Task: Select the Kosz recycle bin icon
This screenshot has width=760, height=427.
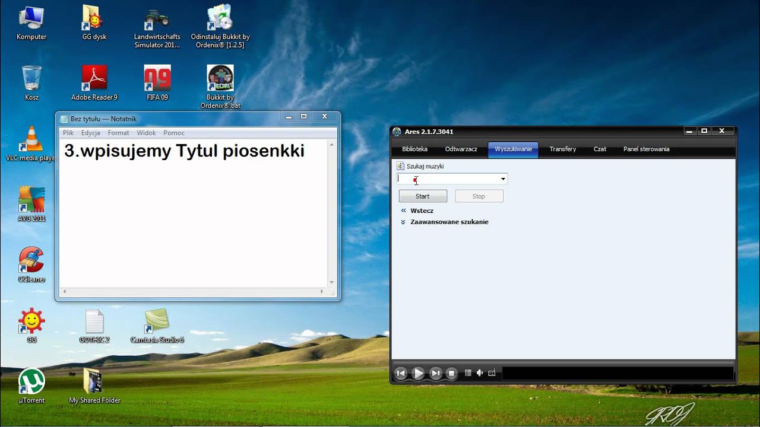Action: pos(31,83)
